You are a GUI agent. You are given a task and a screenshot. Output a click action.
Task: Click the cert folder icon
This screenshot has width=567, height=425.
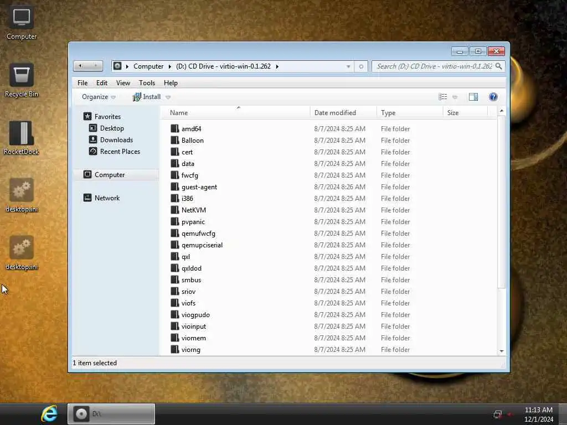pyautogui.click(x=175, y=152)
